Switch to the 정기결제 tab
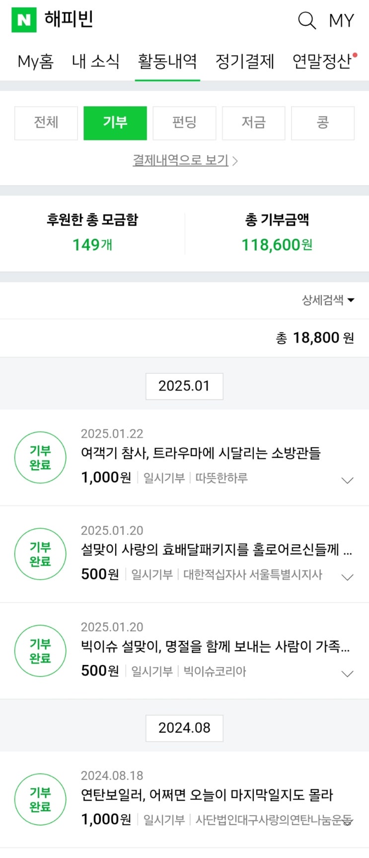Screen dimensions: 369x858 245,62
